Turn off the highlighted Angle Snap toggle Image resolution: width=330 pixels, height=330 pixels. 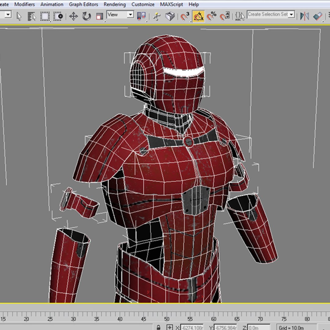coord(199,16)
